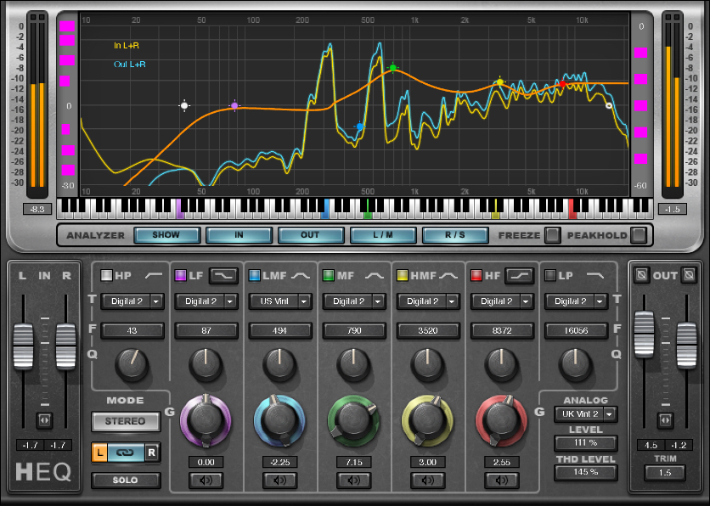Toggle the analyzer Freeze checkbox
The height and width of the screenshot is (506, 710).
tap(552, 235)
